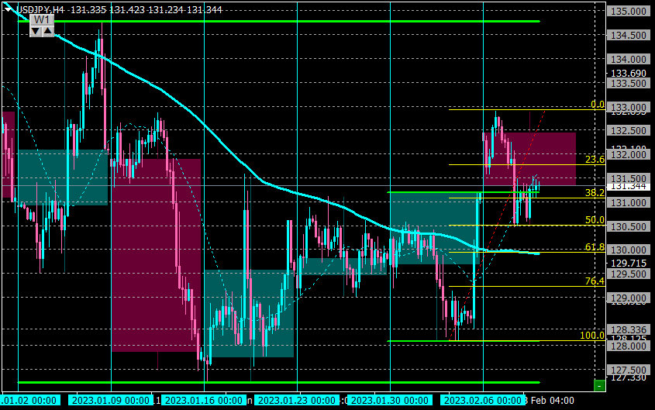Select the 133.000 price label
655x410 pixels.
coord(629,107)
